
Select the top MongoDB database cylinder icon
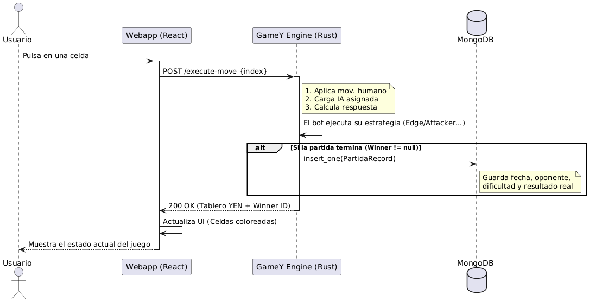pyautogui.click(x=476, y=22)
